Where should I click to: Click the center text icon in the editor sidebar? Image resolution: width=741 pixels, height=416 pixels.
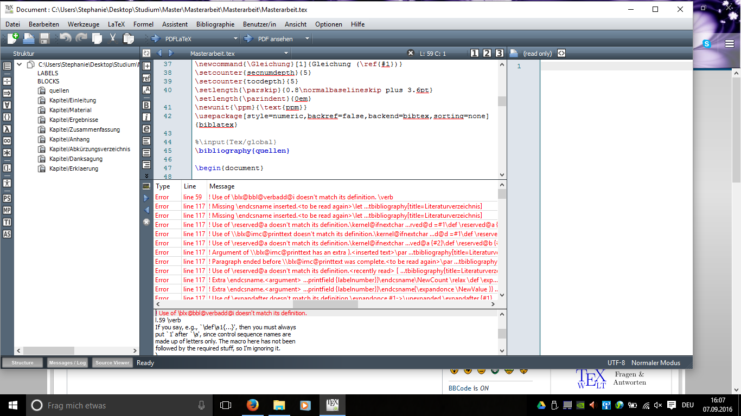point(146,153)
